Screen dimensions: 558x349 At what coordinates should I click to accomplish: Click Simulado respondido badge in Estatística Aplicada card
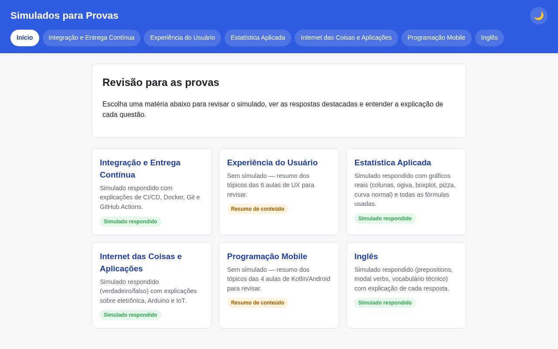point(385,219)
